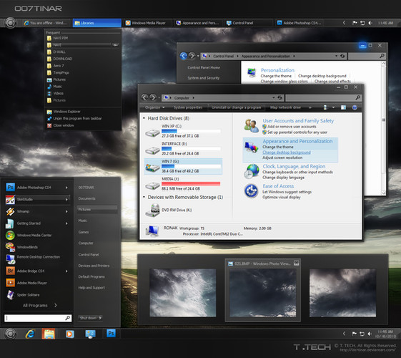Click Change desktop background link
Screen dimensions: 401x358
click(287, 153)
